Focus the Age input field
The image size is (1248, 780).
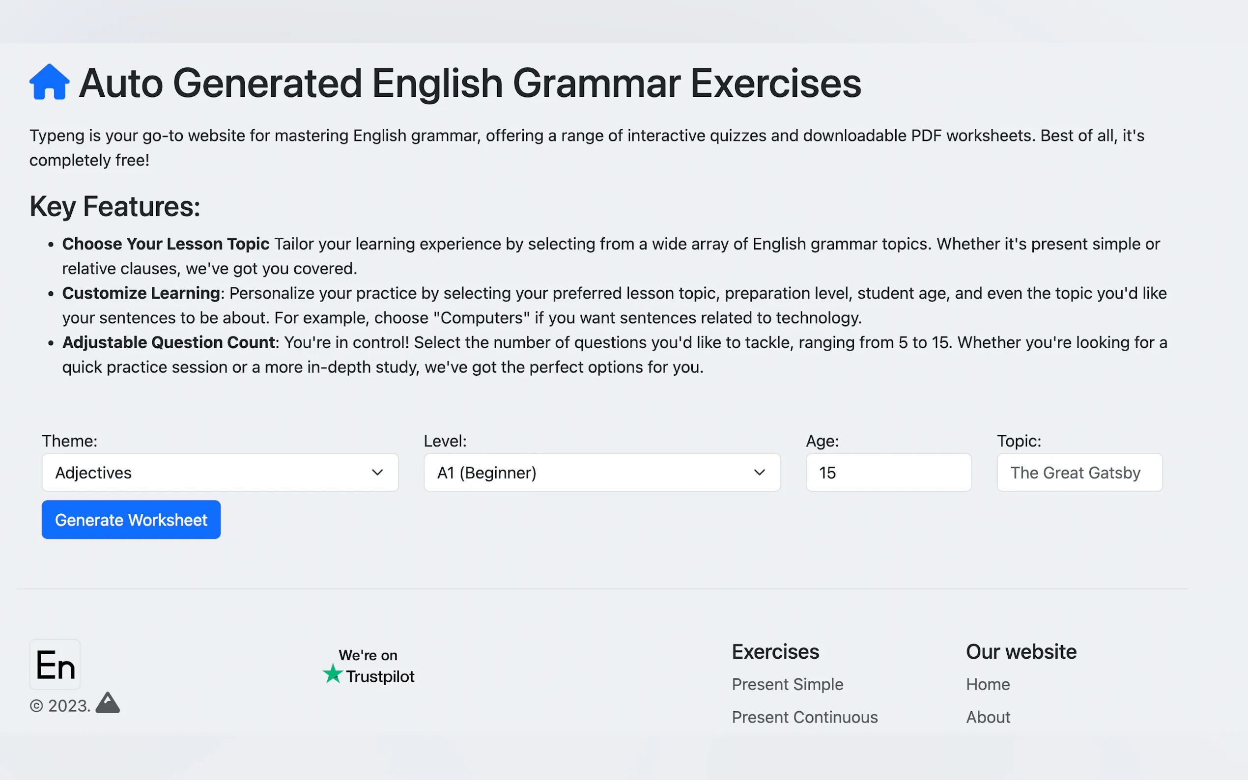pyautogui.click(x=888, y=473)
